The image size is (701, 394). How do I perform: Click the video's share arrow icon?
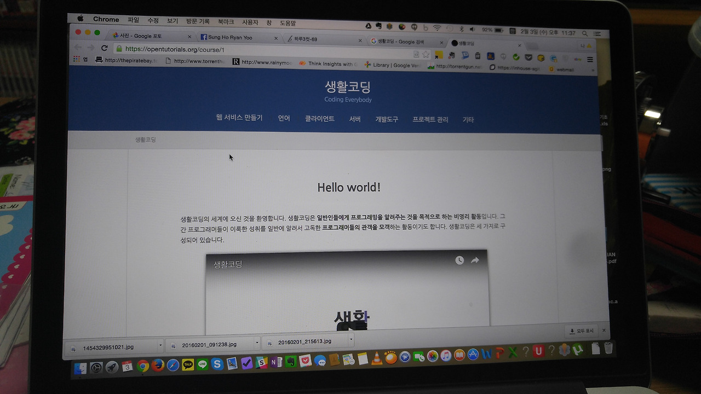[x=475, y=260]
